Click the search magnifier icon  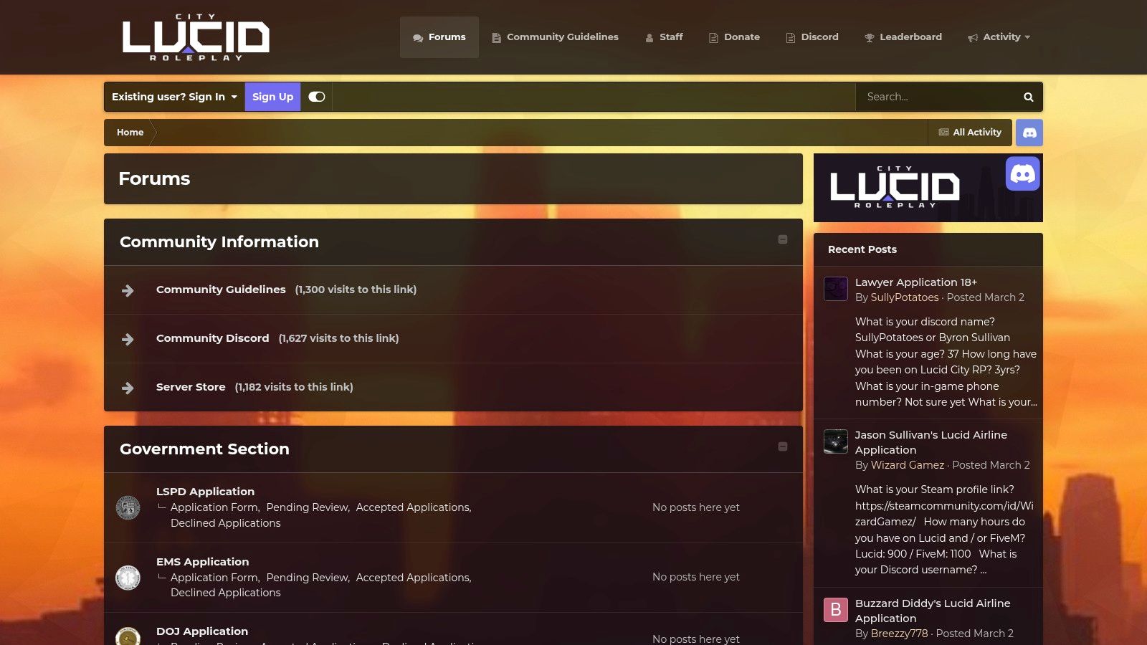1029,97
